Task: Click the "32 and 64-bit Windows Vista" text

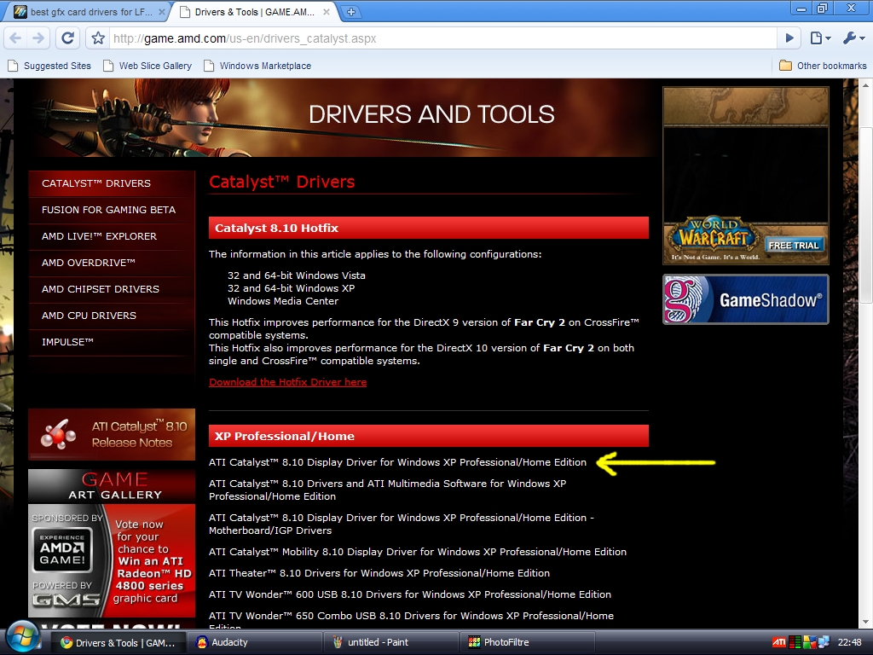Action: coord(296,275)
